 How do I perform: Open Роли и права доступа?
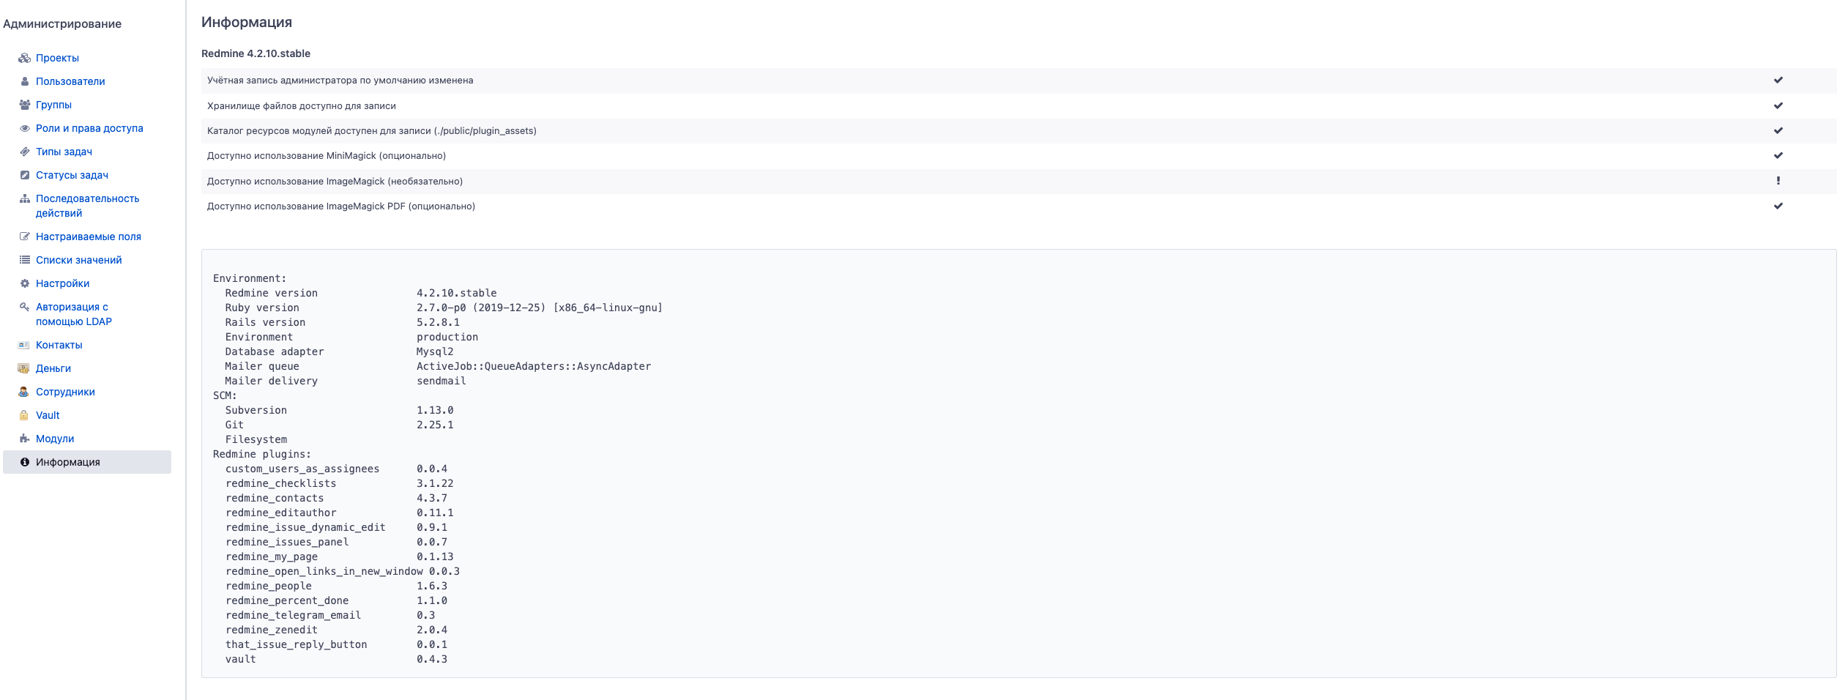pos(89,128)
